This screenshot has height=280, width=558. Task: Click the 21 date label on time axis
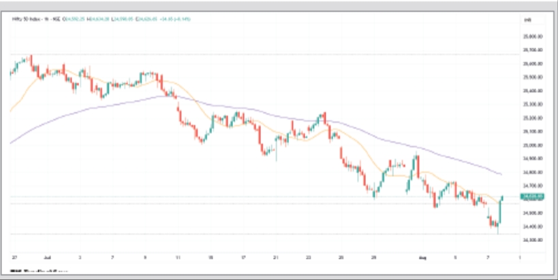tap(276, 258)
